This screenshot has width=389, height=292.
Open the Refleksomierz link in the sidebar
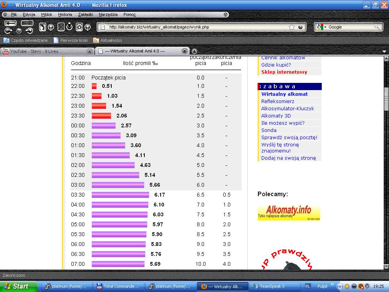(x=278, y=101)
